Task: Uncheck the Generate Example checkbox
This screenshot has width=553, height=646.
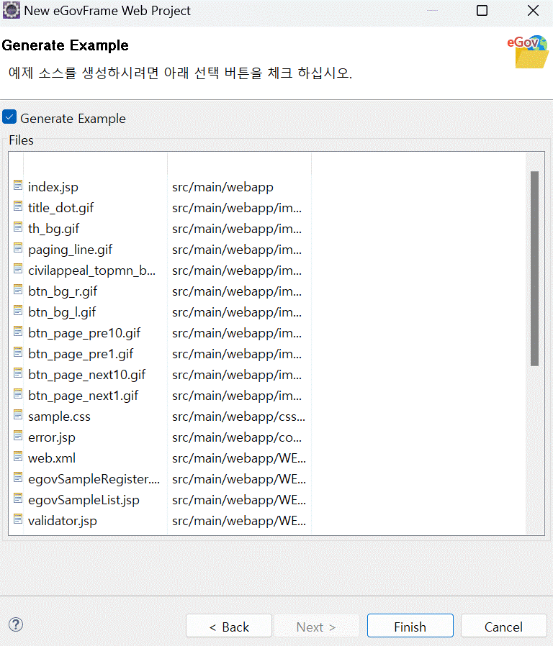Action: click(x=9, y=117)
